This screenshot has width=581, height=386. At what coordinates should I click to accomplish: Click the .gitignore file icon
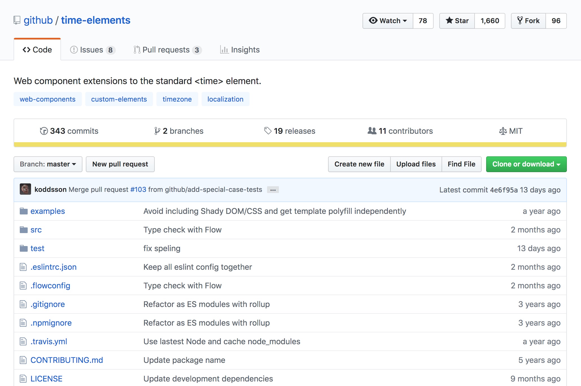23,304
